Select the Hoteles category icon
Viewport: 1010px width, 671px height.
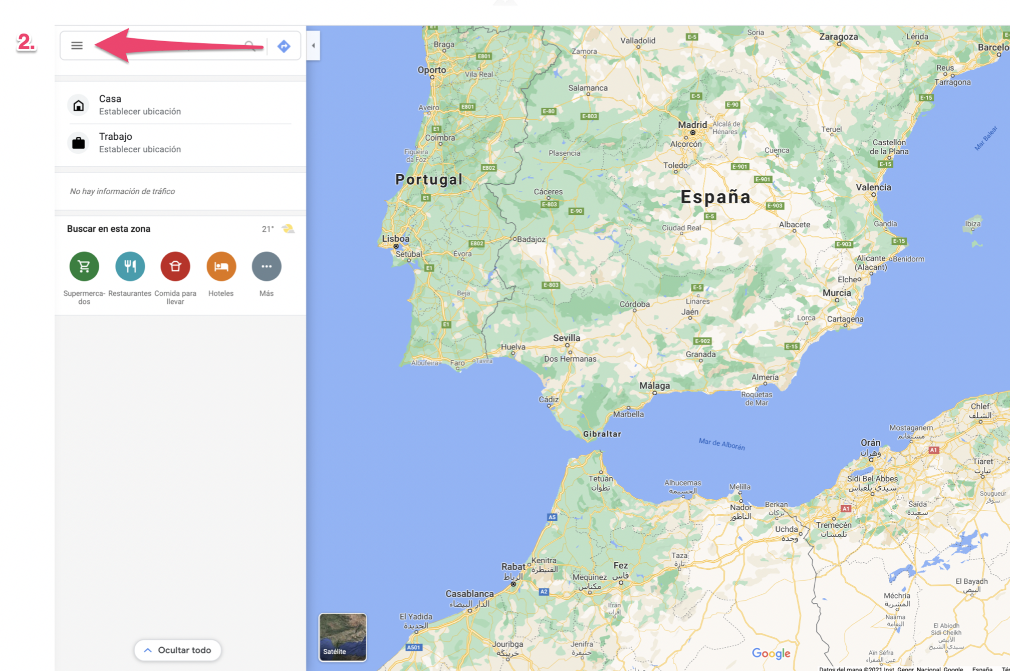click(x=221, y=266)
